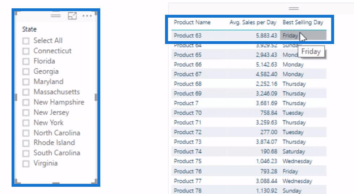Click the 5,142.63 sales value

(266, 65)
